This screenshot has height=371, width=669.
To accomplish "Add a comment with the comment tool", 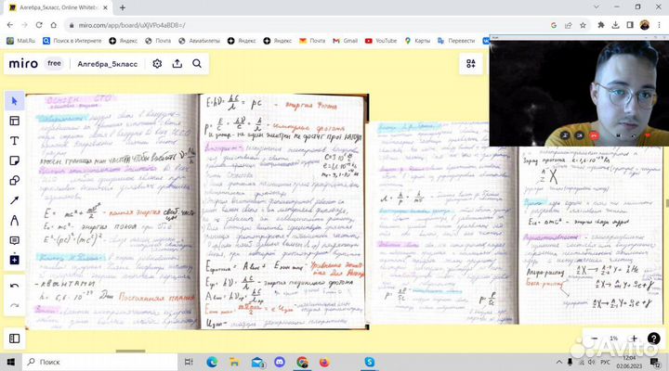I will point(14,240).
